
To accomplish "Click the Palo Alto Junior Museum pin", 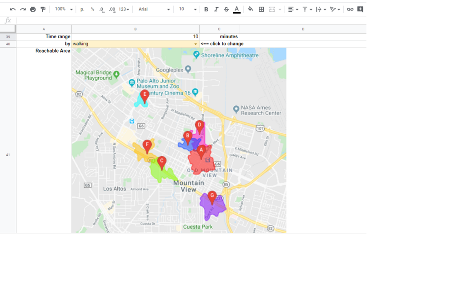I will [132, 83].
